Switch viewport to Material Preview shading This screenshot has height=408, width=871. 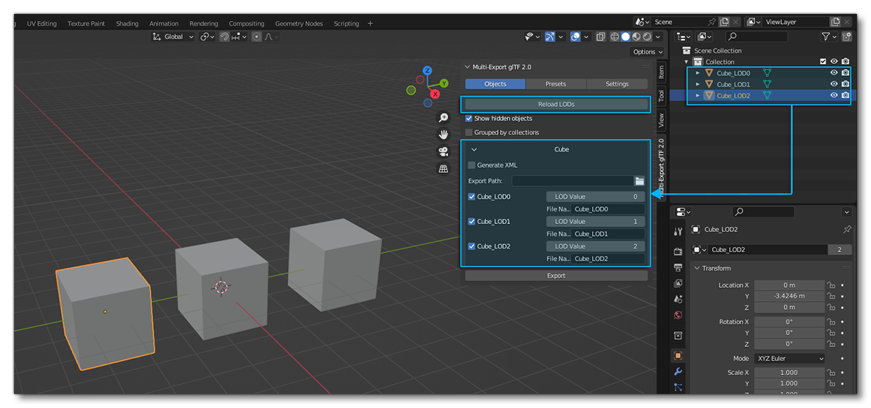(635, 37)
